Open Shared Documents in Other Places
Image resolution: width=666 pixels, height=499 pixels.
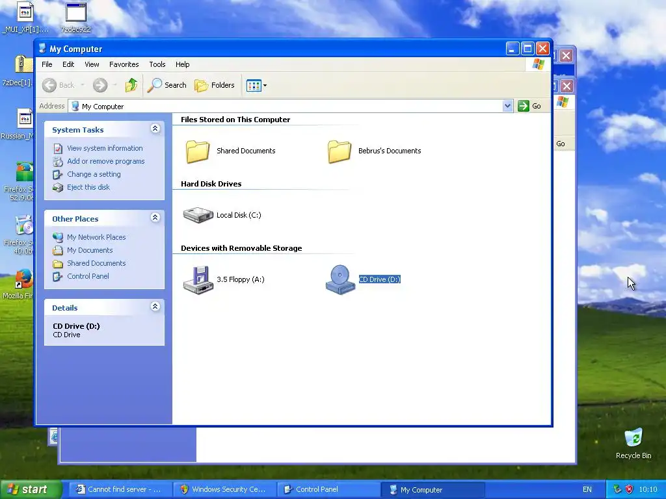click(96, 263)
